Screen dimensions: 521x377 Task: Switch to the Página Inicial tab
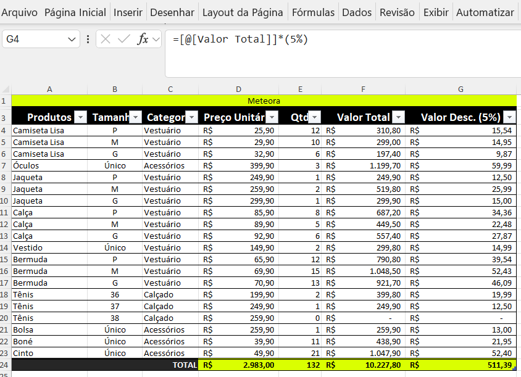point(75,12)
